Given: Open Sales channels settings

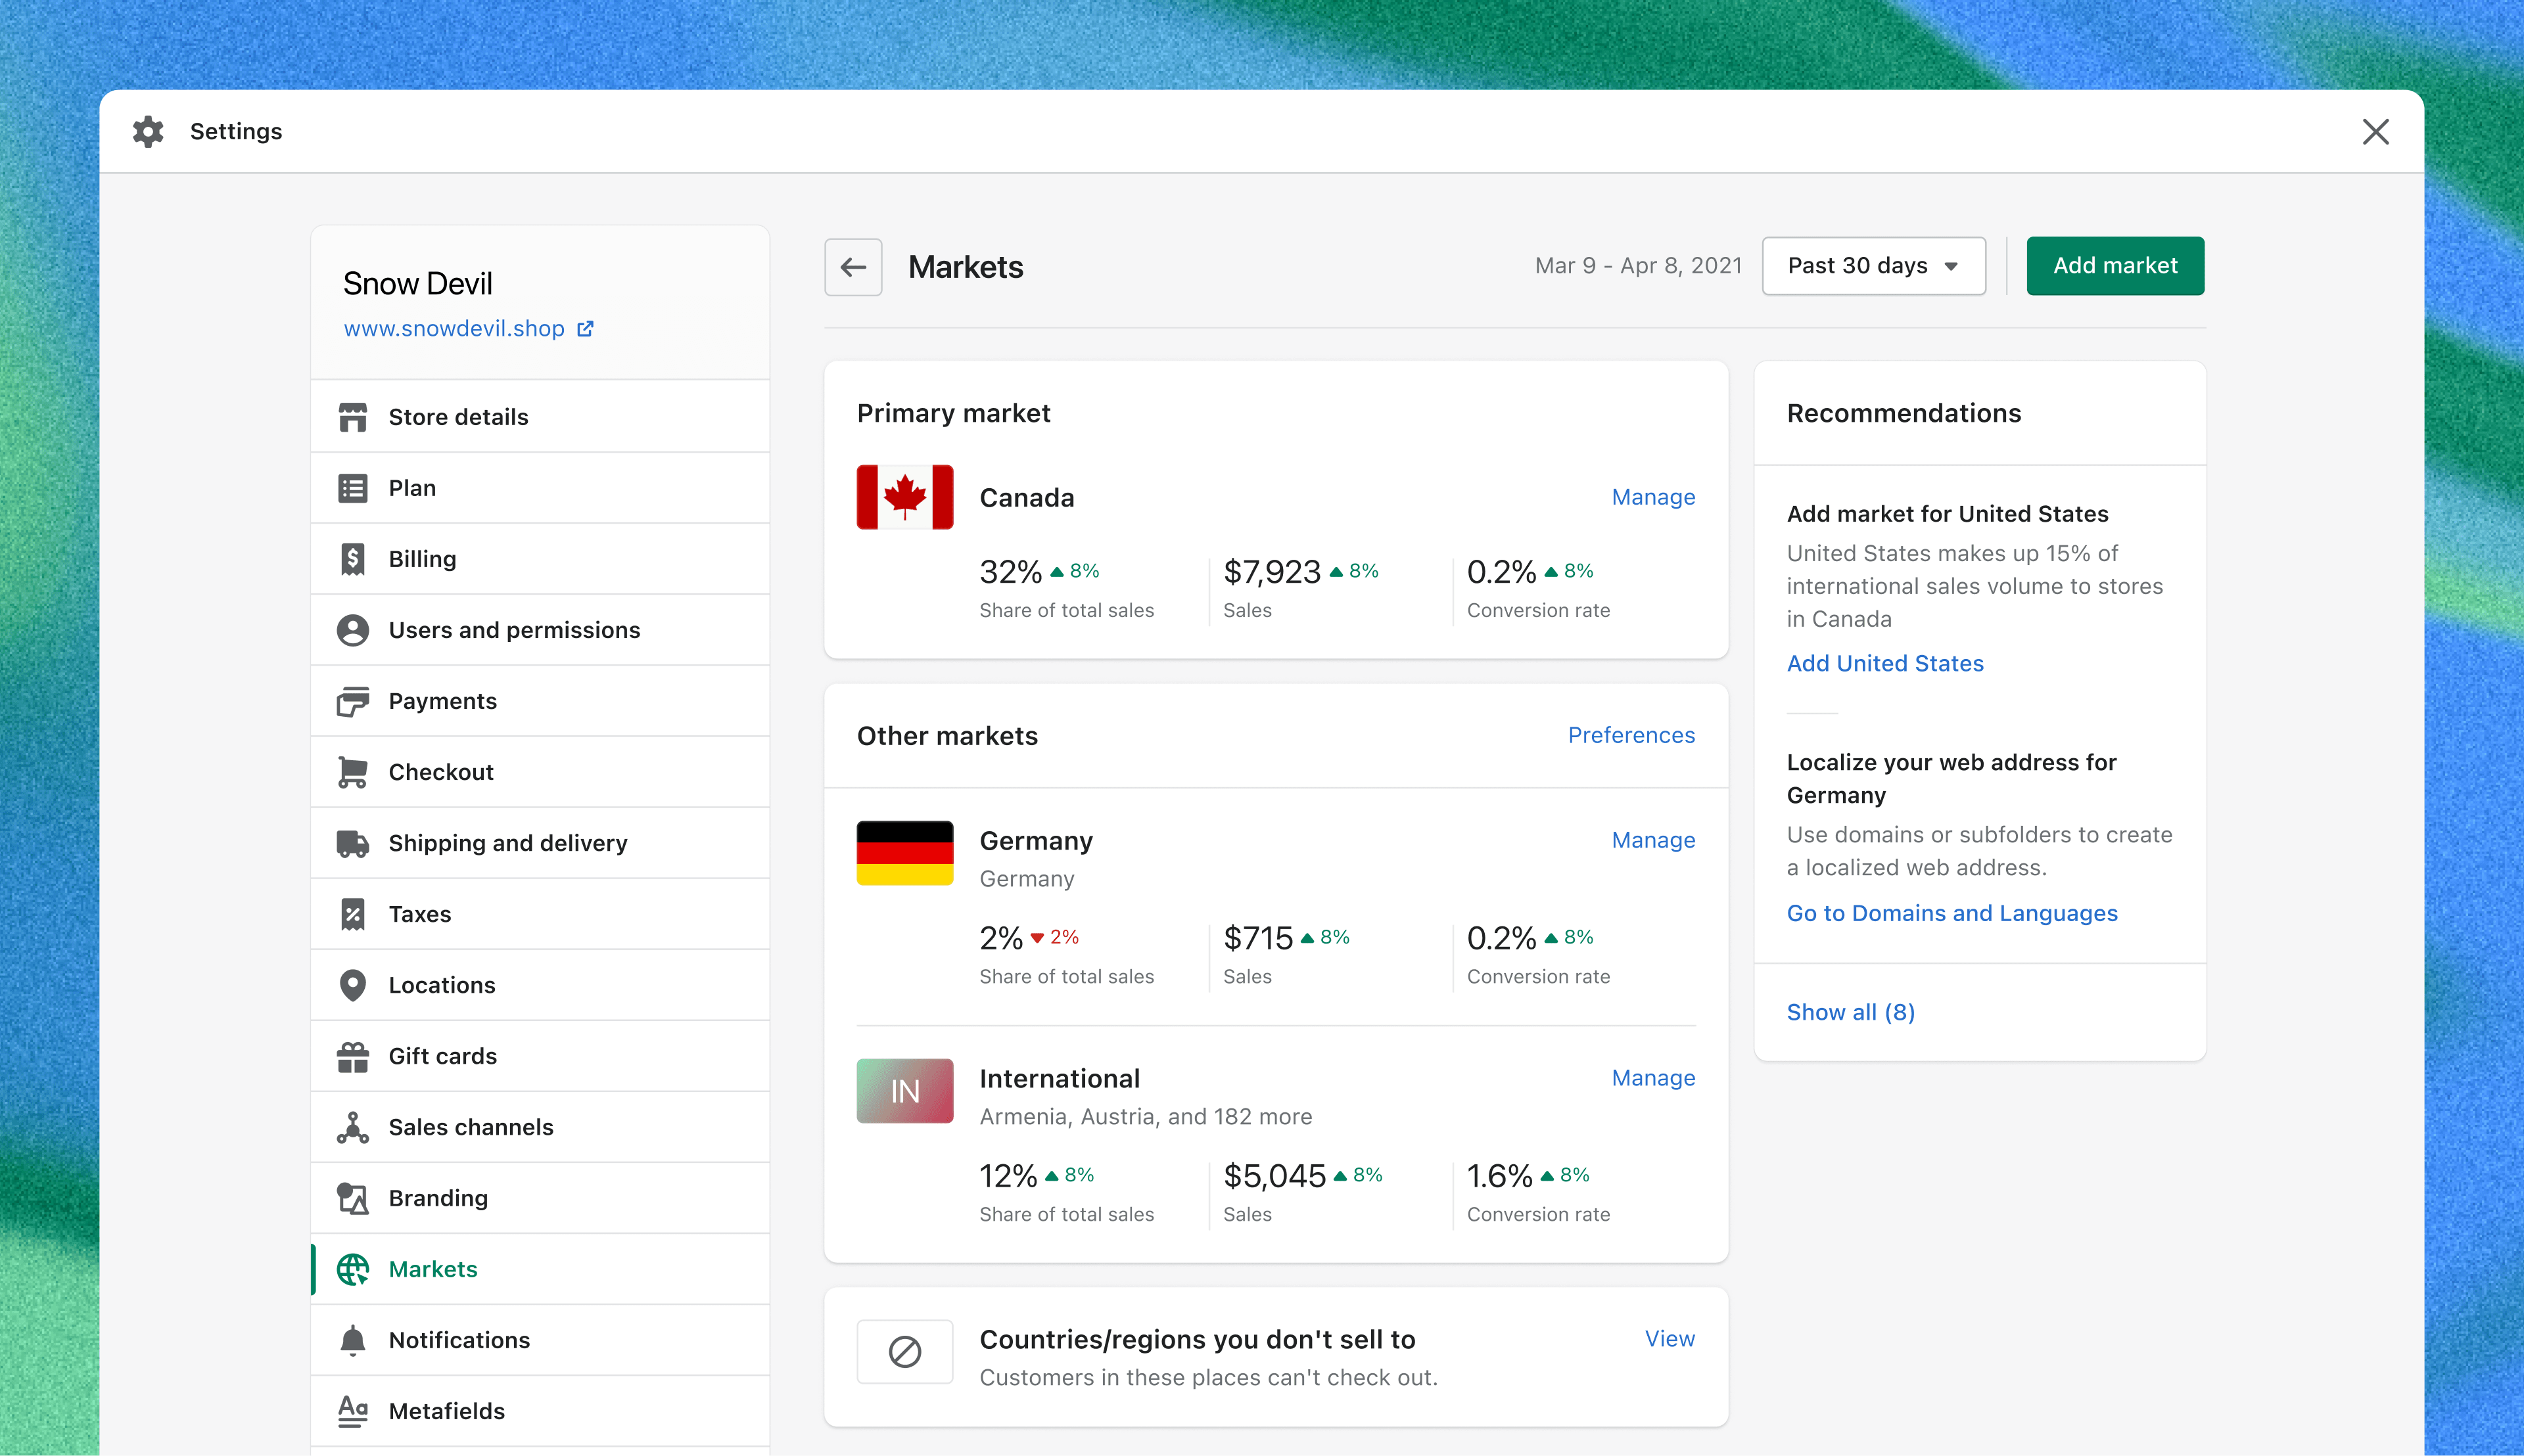Looking at the screenshot, I should coord(540,1127).
